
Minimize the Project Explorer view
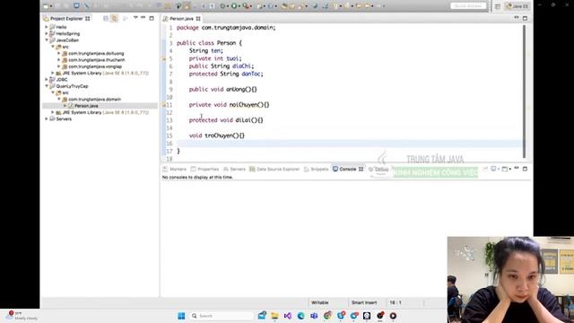[143, 18]
